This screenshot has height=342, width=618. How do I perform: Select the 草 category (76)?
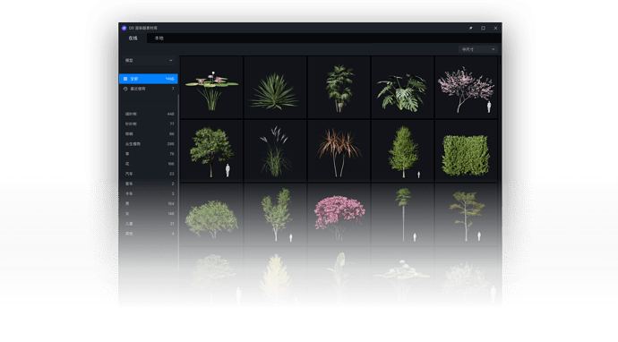coord(149,154)
